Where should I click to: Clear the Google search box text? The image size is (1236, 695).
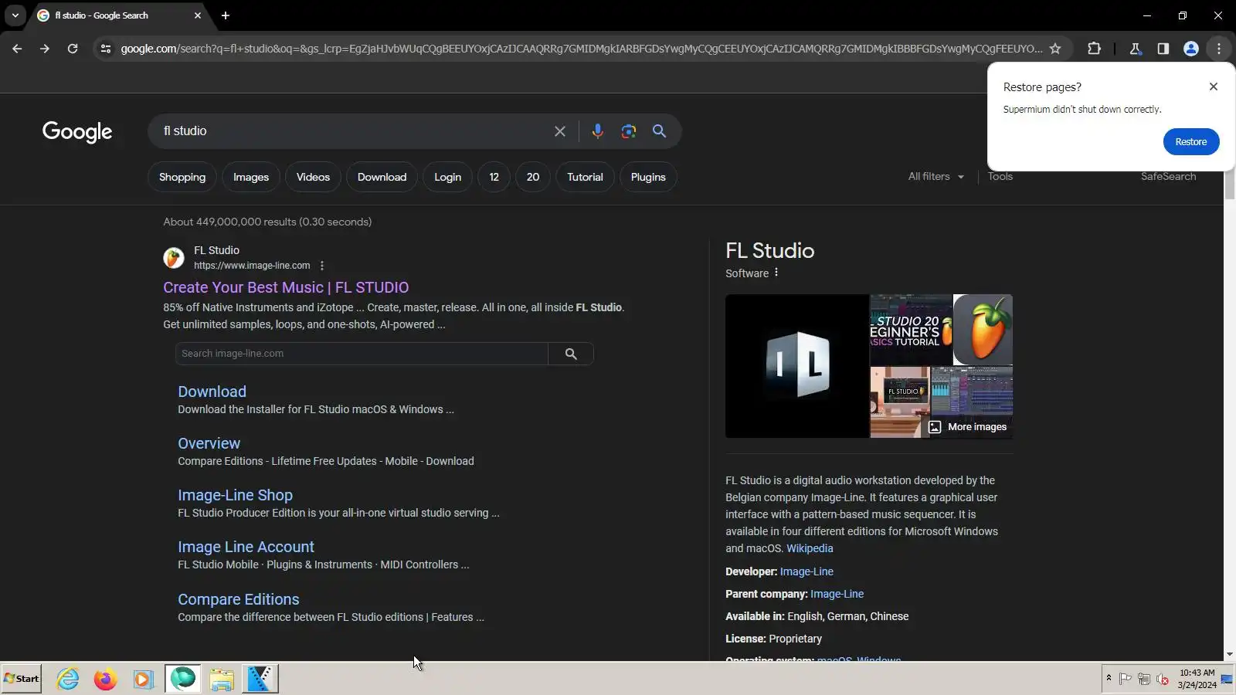click(560, 131)
